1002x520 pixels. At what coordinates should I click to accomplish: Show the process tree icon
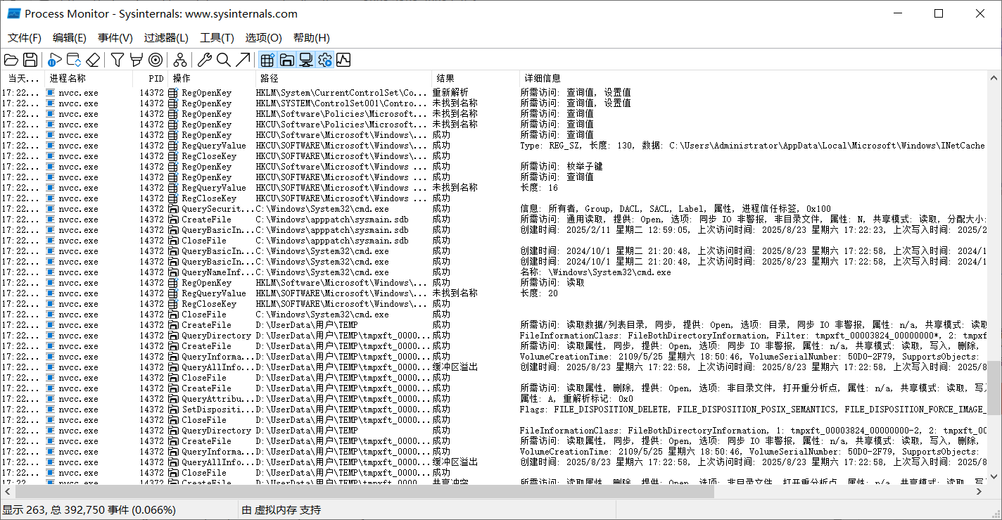point(180,60)
